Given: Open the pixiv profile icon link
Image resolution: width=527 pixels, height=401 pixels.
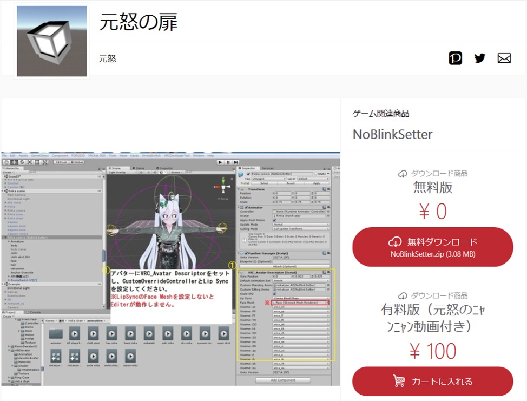Looking at the screenshot, I should click(455, 58).
